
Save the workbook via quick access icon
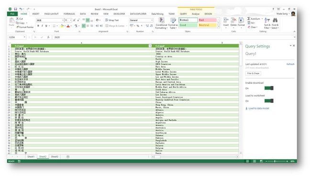(15, 9)
